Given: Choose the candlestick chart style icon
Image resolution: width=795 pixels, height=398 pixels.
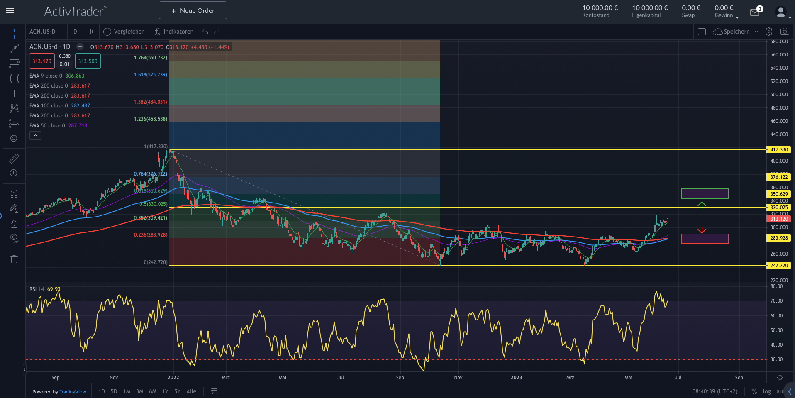Looking at the screenshot, I should pyautogui.click(x=91, y=32).
